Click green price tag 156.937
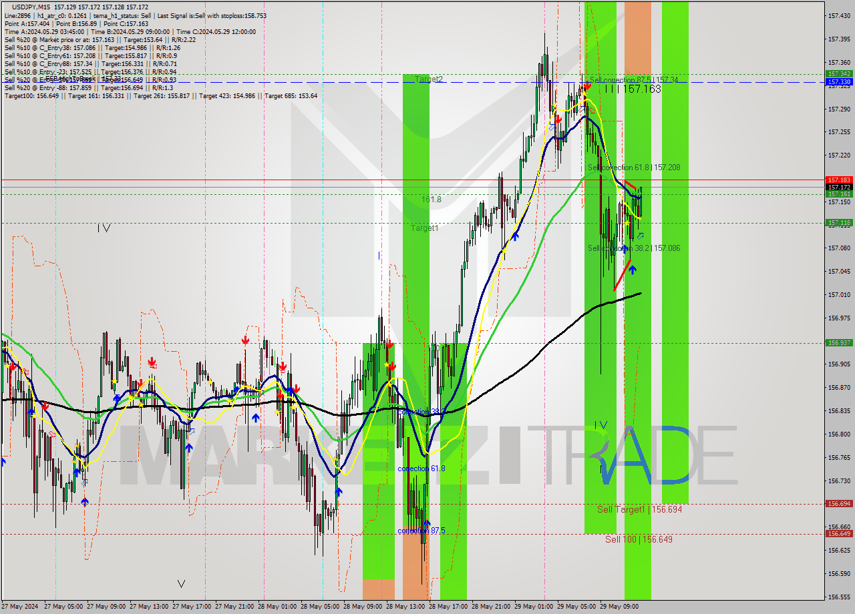Image resolution: width=855 pixels, height=614 pixels. click(x=839, y=343)
